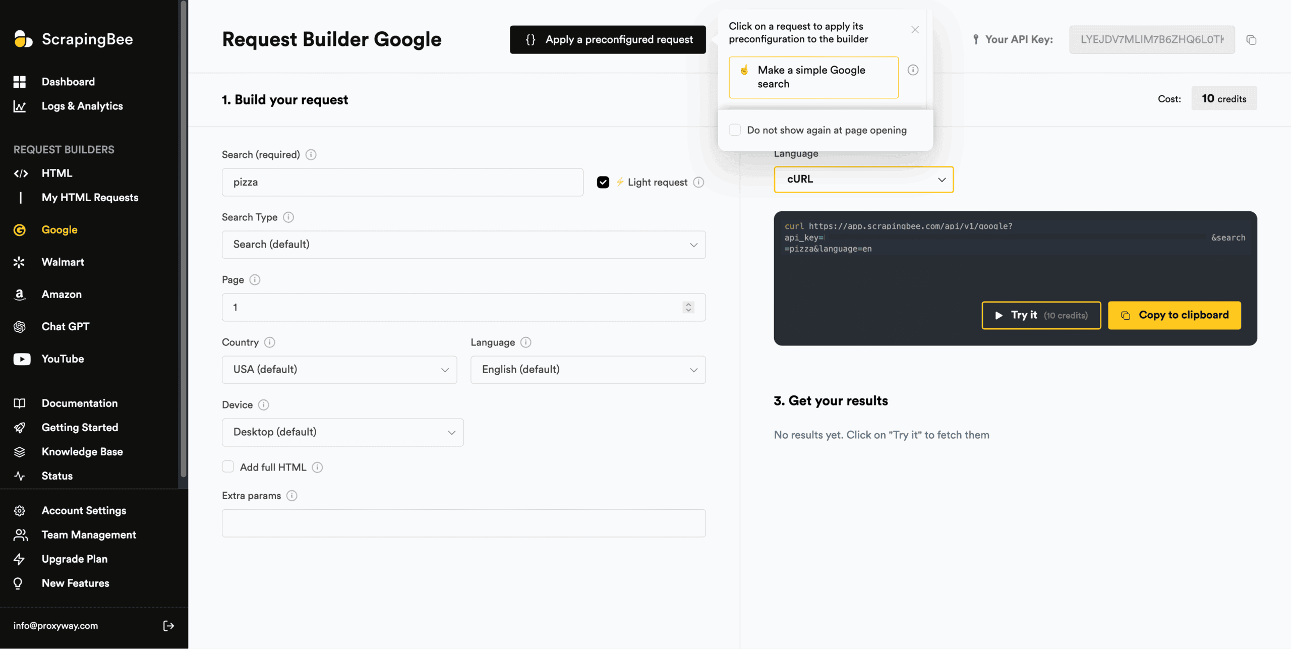
Task: Enable the Add full HTML checkbox
Action: [228, 467]
